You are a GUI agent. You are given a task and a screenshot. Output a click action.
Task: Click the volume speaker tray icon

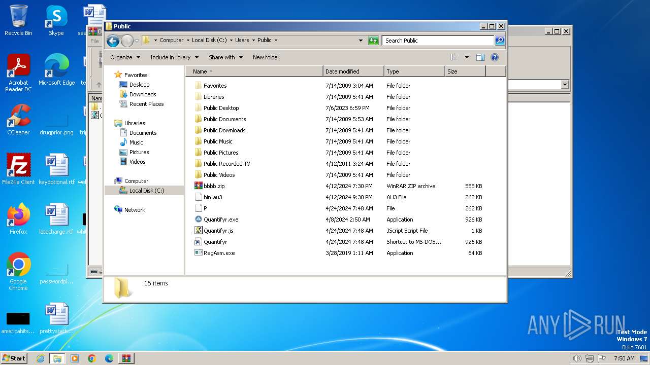click(x=577, y=358)
